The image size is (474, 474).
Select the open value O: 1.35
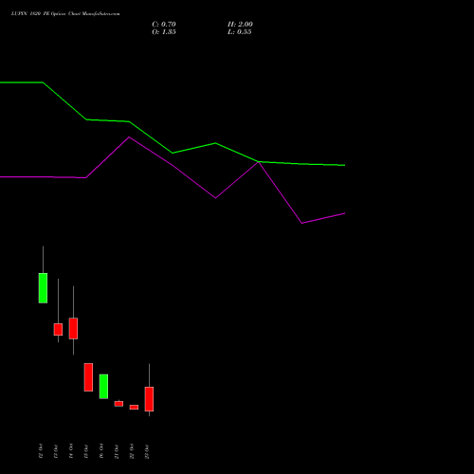pyautogui.click(x=164, y=32)
